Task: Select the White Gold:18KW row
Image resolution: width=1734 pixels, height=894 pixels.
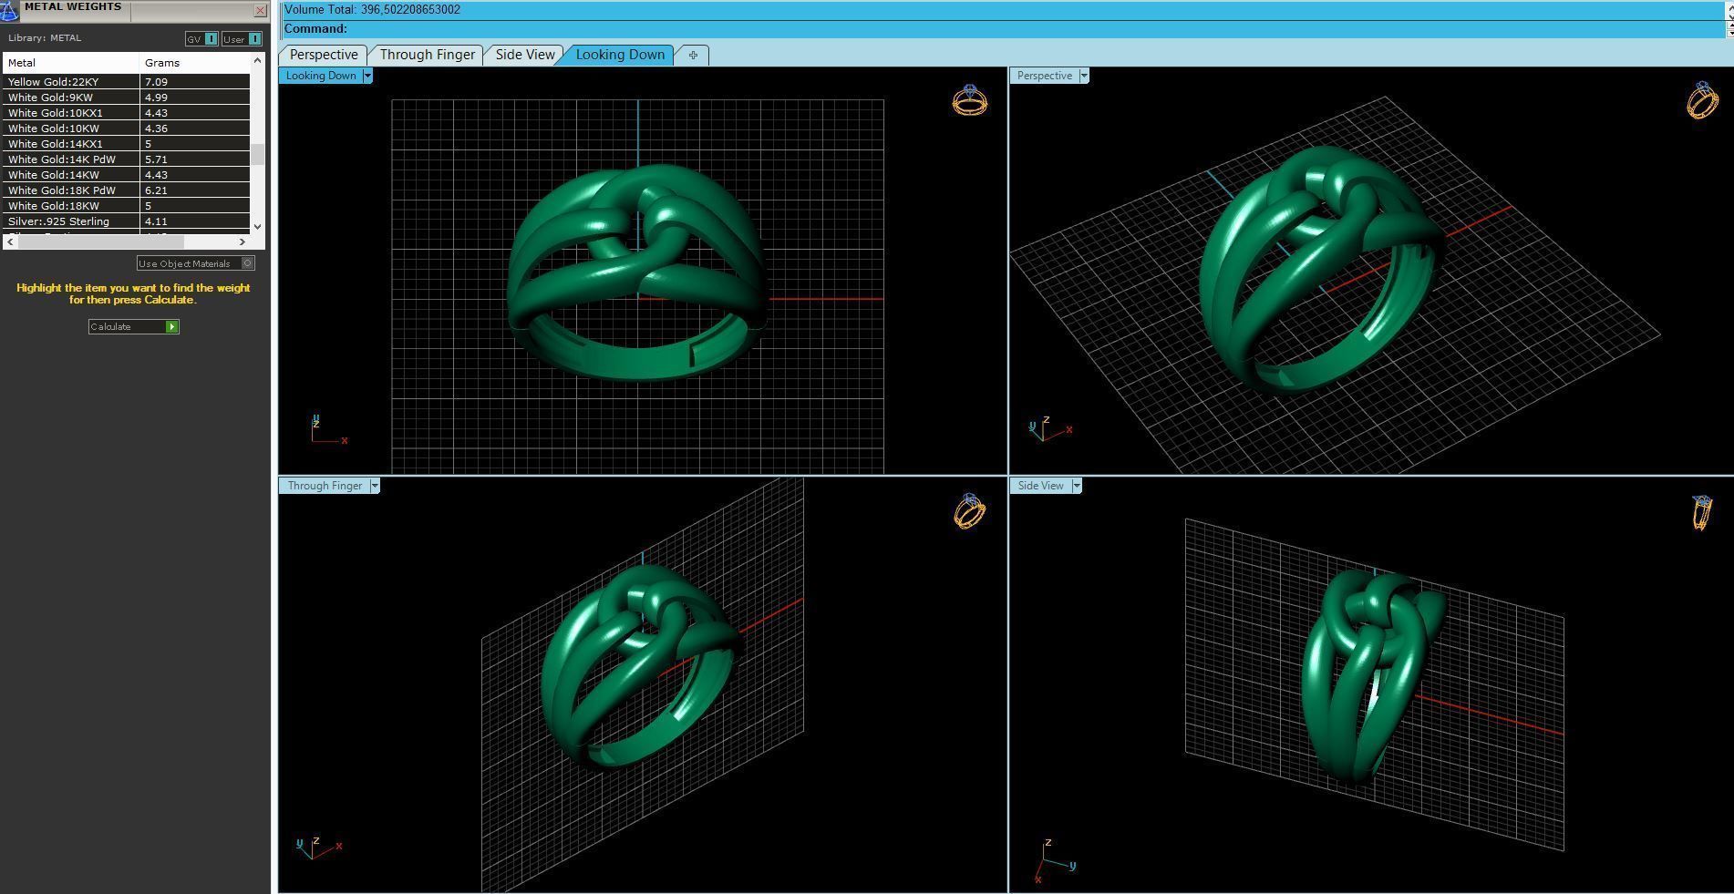Action: 127,206
